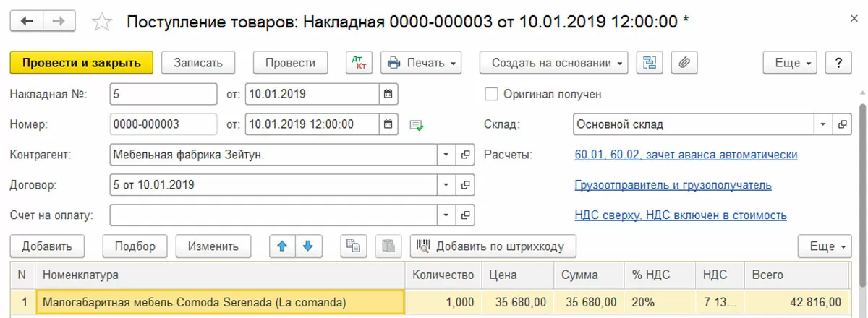This screenshot has width=868, height=318.
Task: Move table row up
Action: coord(282,246)
